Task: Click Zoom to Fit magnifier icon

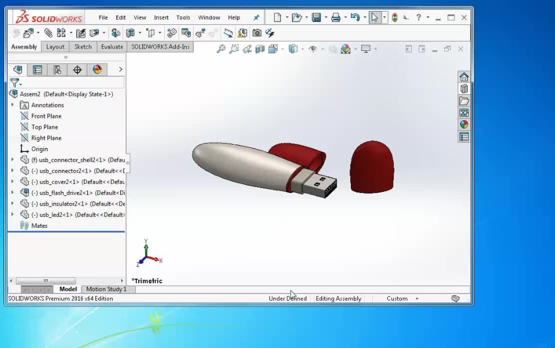Action: tap(221, 49)
